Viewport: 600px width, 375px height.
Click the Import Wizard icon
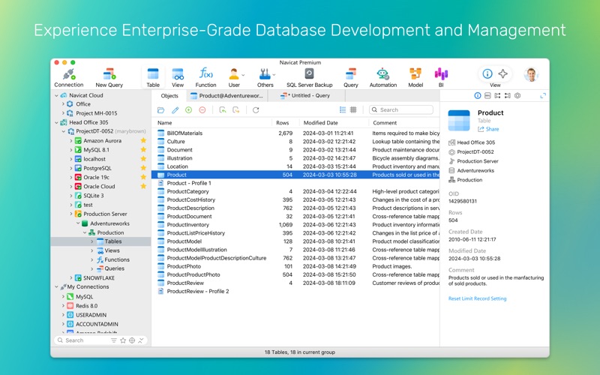tap(222, 110)
